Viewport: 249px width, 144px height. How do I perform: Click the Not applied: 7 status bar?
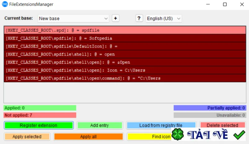point(40,115)
